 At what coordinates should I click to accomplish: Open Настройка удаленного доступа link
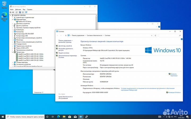pyautogui.click(x=66, y=49)
